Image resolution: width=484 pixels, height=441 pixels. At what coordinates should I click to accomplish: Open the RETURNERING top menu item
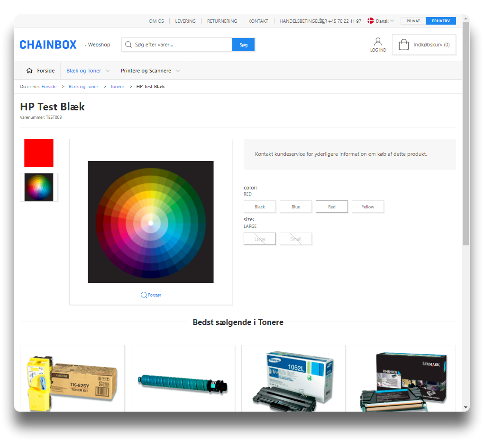pos(222,21)
